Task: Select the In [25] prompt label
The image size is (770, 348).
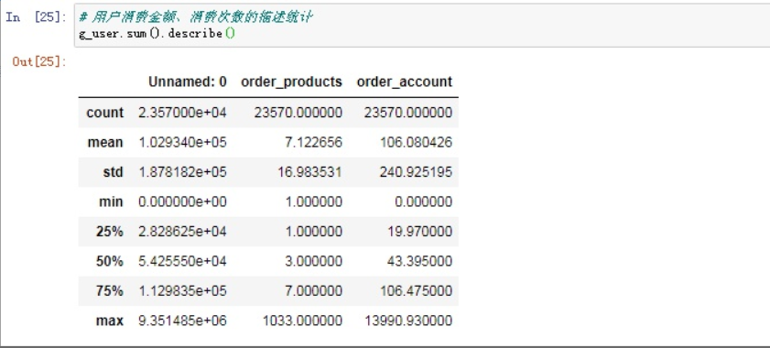Action: pyautogui.click(x=37, y=16)
